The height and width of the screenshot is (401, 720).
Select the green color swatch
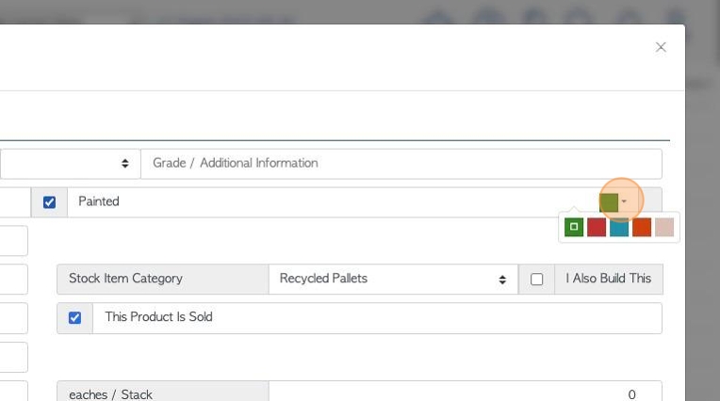(574, 227)
